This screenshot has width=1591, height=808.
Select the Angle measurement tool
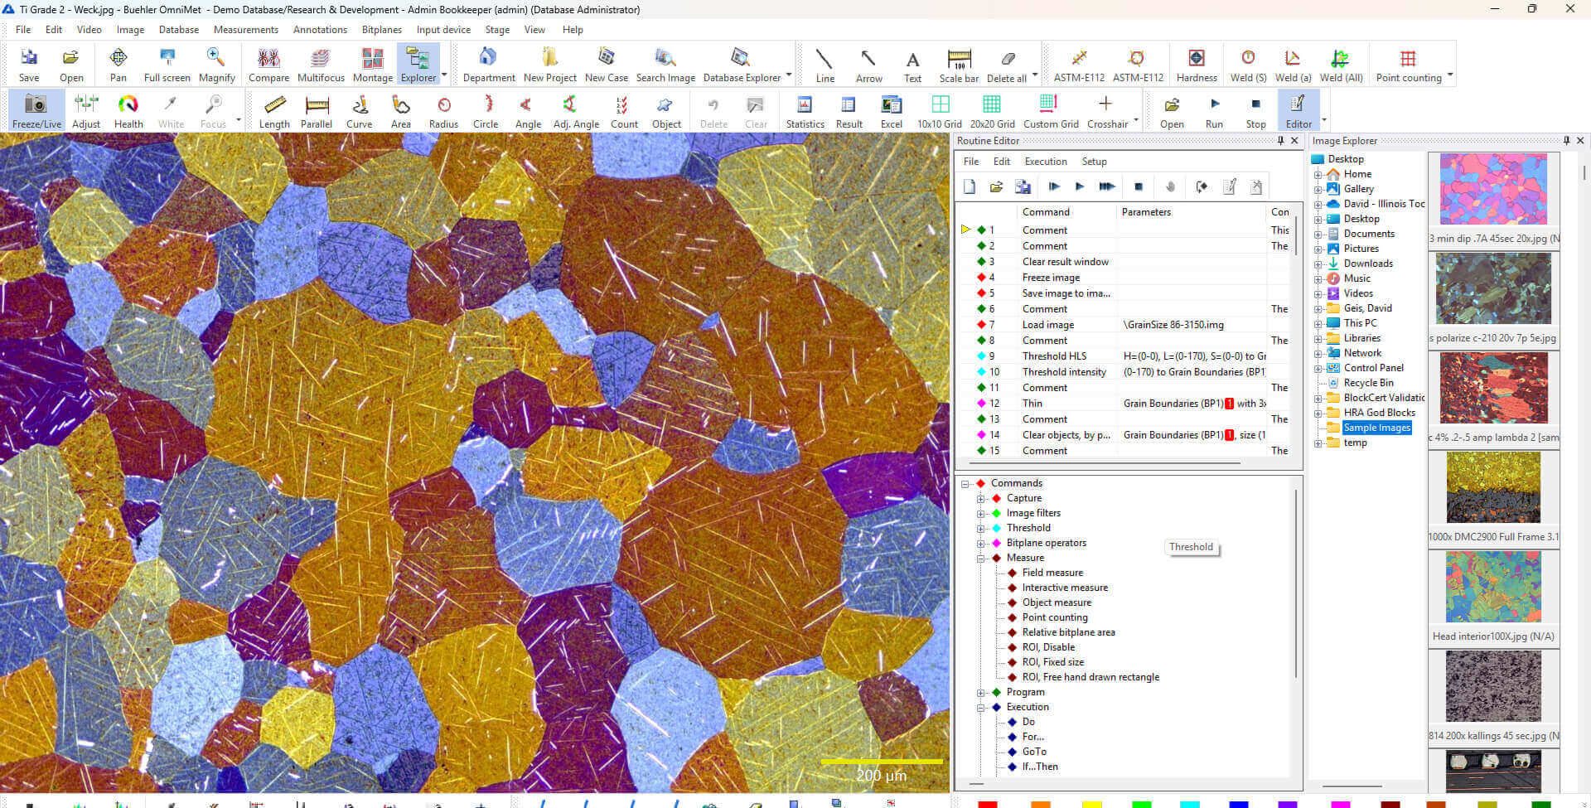(528, 109)
